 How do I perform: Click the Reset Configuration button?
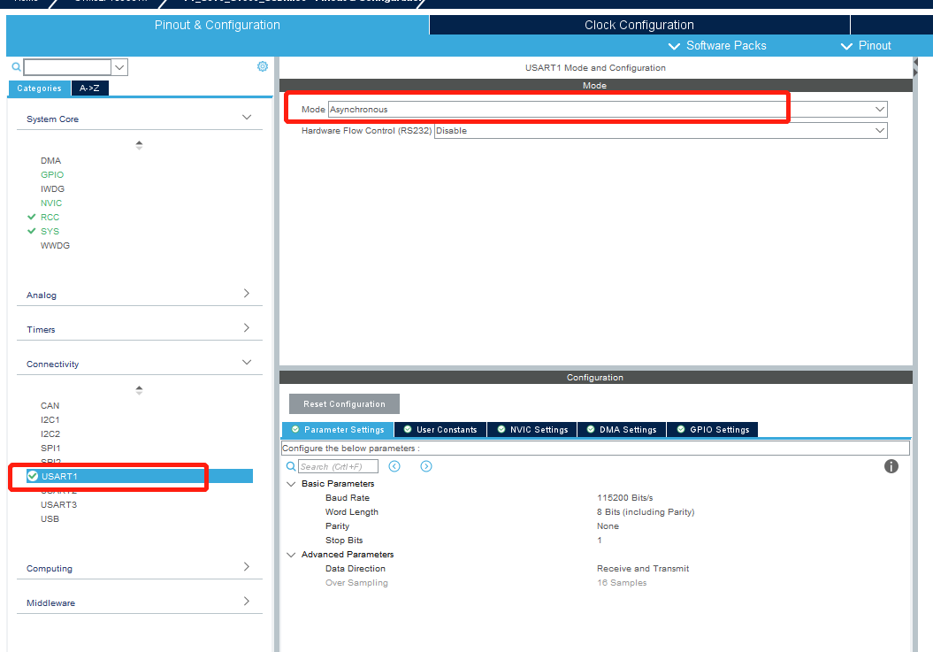coord(344,403)
